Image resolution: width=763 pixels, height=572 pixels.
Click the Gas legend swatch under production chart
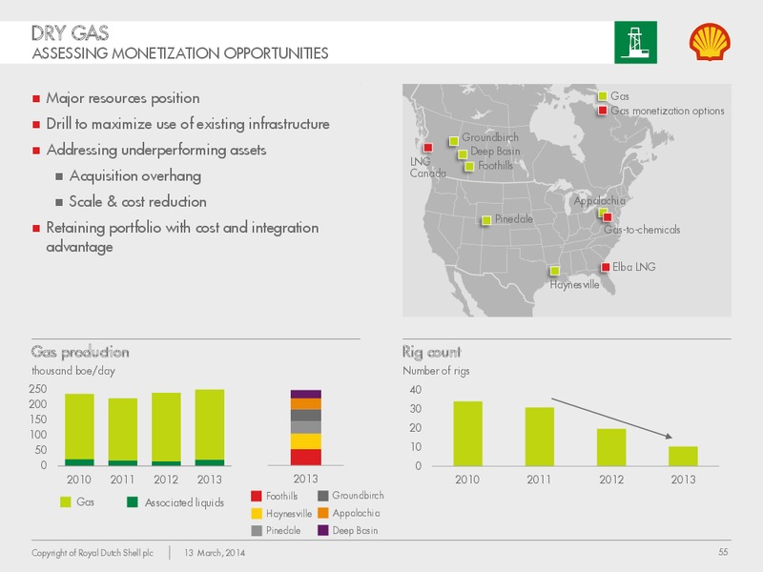pos(65,502)
